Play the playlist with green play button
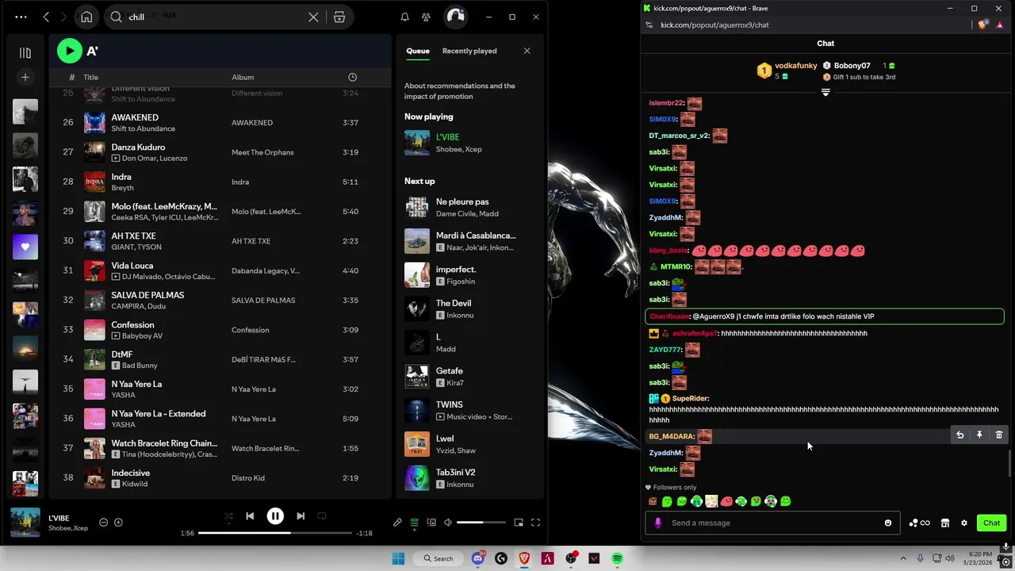Viewport: 1015px width, 571px height. coord(70,51)
